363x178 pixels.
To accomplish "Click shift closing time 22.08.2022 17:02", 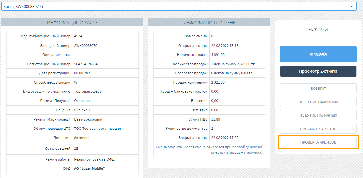I will pos(225,138).
